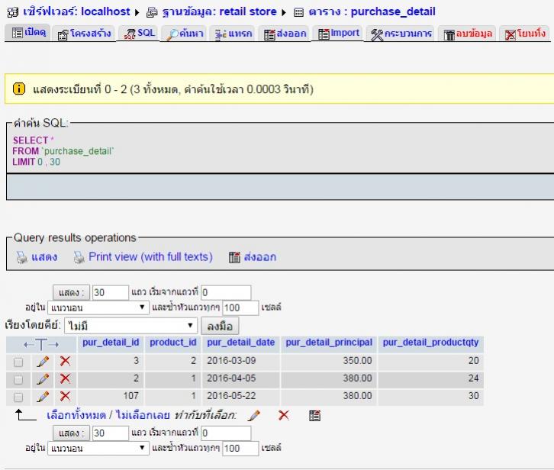Screen dimensions: 554x470
Task: Click the upper แสดง : button
Action: 72,292
